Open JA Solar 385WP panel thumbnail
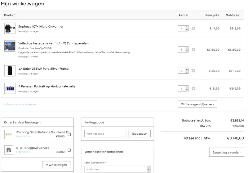248x173 pixels. [x=10, y=71]
